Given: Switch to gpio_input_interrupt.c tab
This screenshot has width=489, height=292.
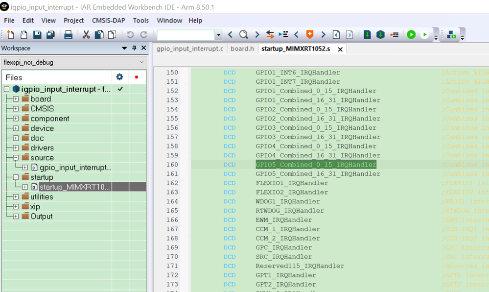Looking at the screenshot, I should (189, 49).
